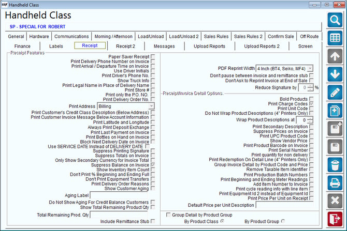
Task: Toggle Print Price Per Unit on Receipt
Action: [311, 198]
